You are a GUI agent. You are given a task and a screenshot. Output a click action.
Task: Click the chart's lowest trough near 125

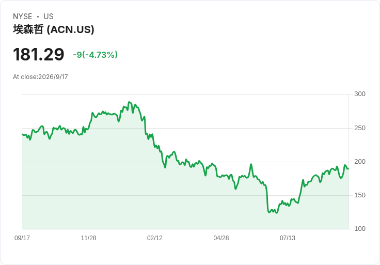(277, 213)
